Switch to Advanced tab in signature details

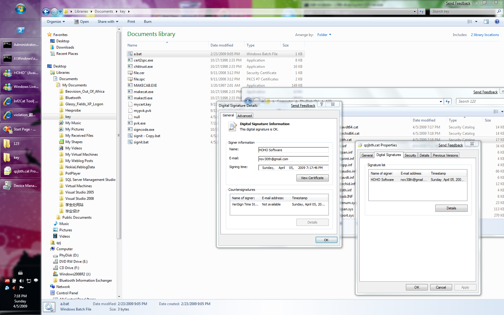[244, 116]
